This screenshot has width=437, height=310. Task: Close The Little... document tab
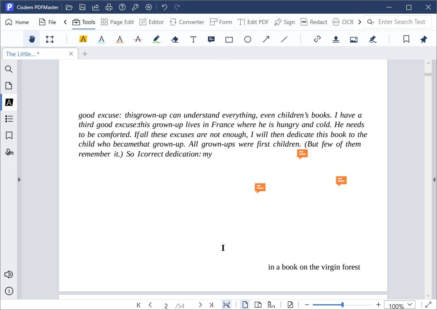71,54
